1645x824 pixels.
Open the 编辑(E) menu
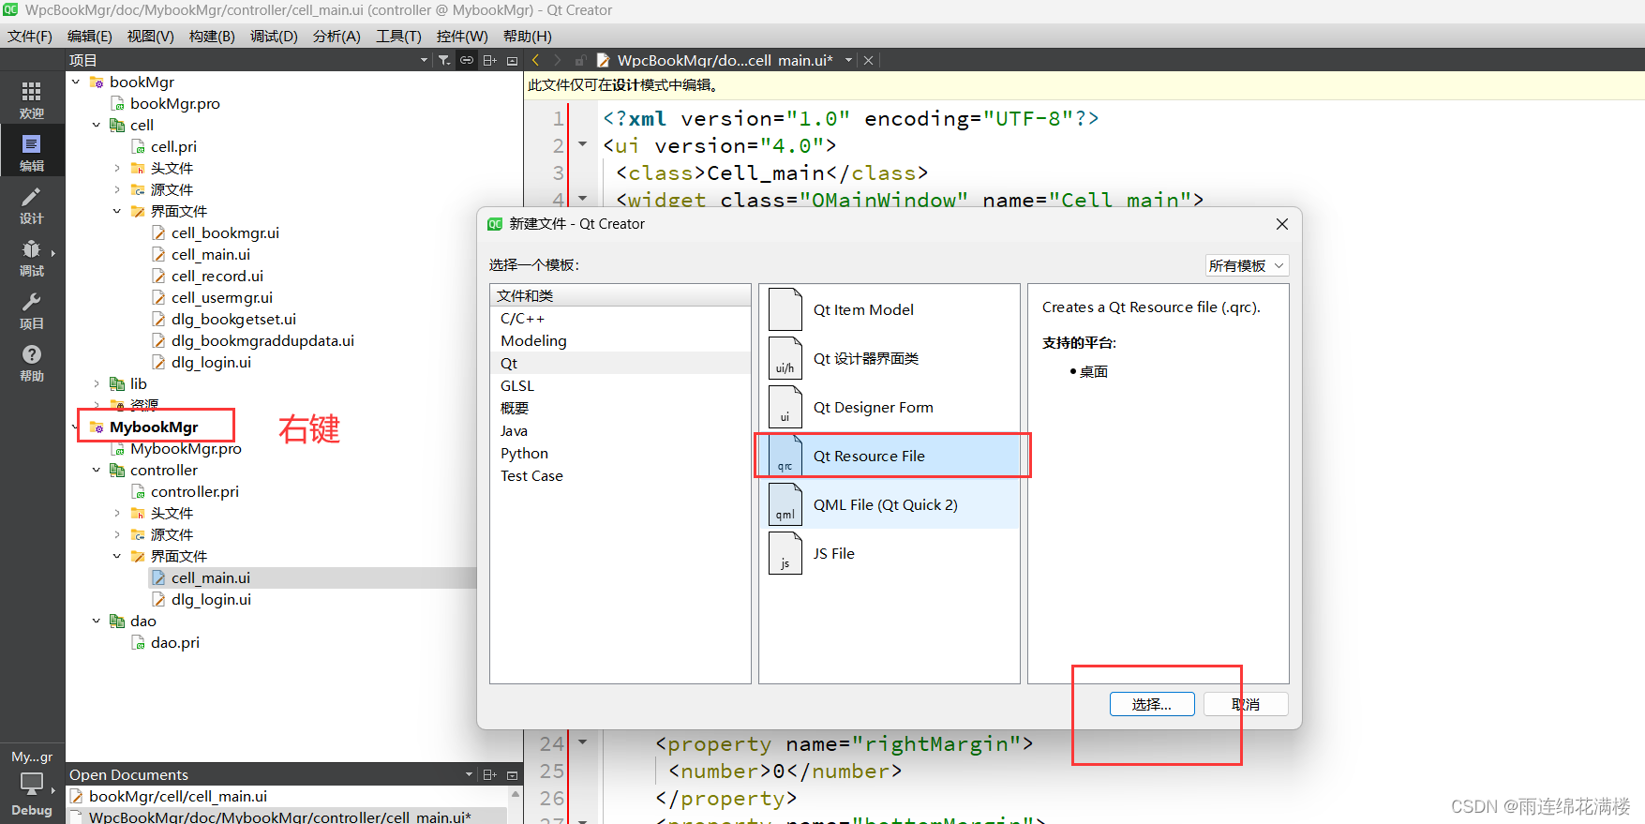point(90,36)
